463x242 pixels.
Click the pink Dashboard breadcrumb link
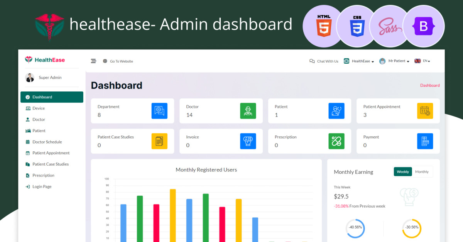point(430,85)
